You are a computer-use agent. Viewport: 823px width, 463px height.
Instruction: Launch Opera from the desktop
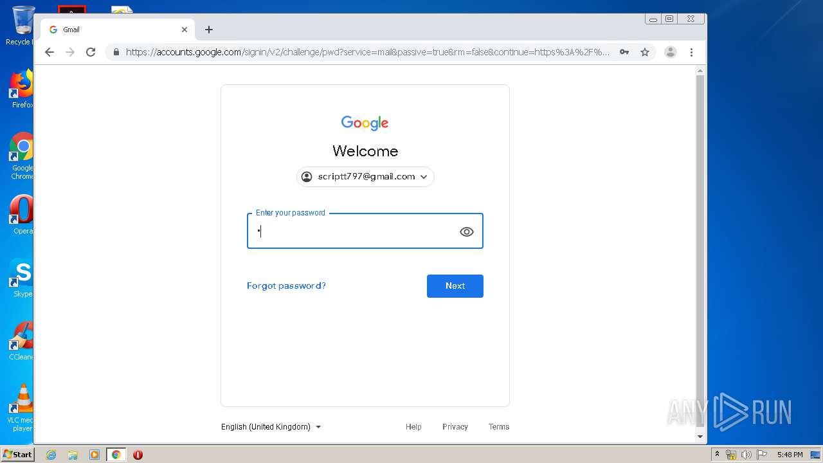tap(21, 215)
